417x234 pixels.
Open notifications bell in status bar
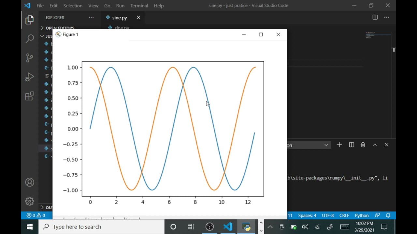point(388,215)
